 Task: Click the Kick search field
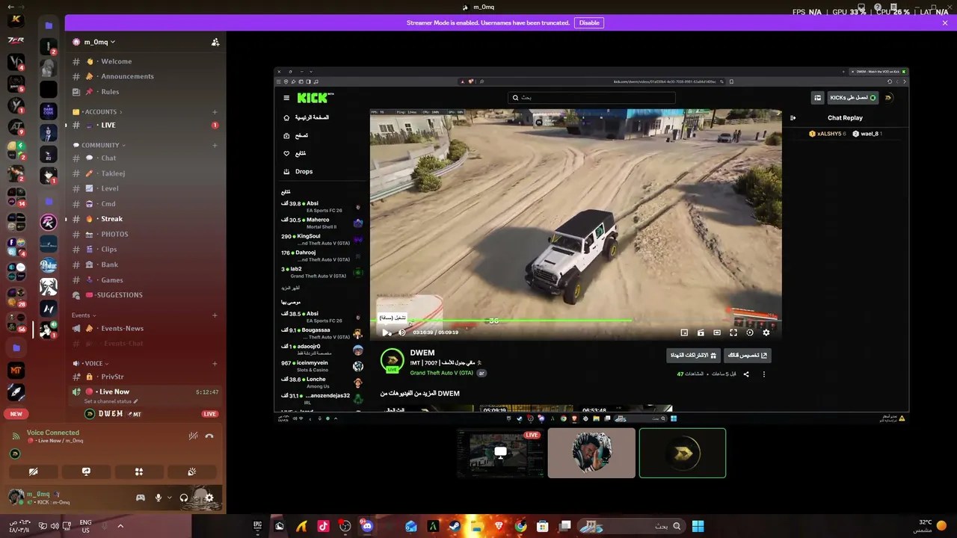(x=591, y=98)
